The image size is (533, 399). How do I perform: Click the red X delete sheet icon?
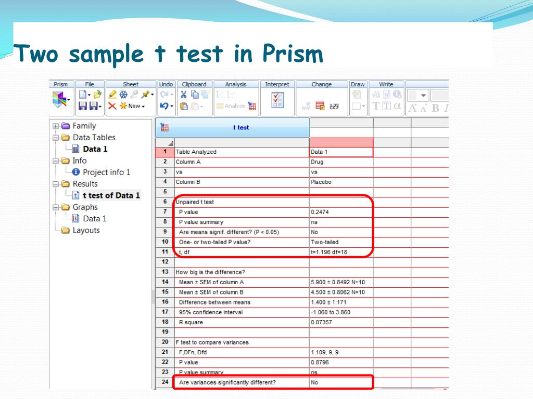(x=112, y=106)
